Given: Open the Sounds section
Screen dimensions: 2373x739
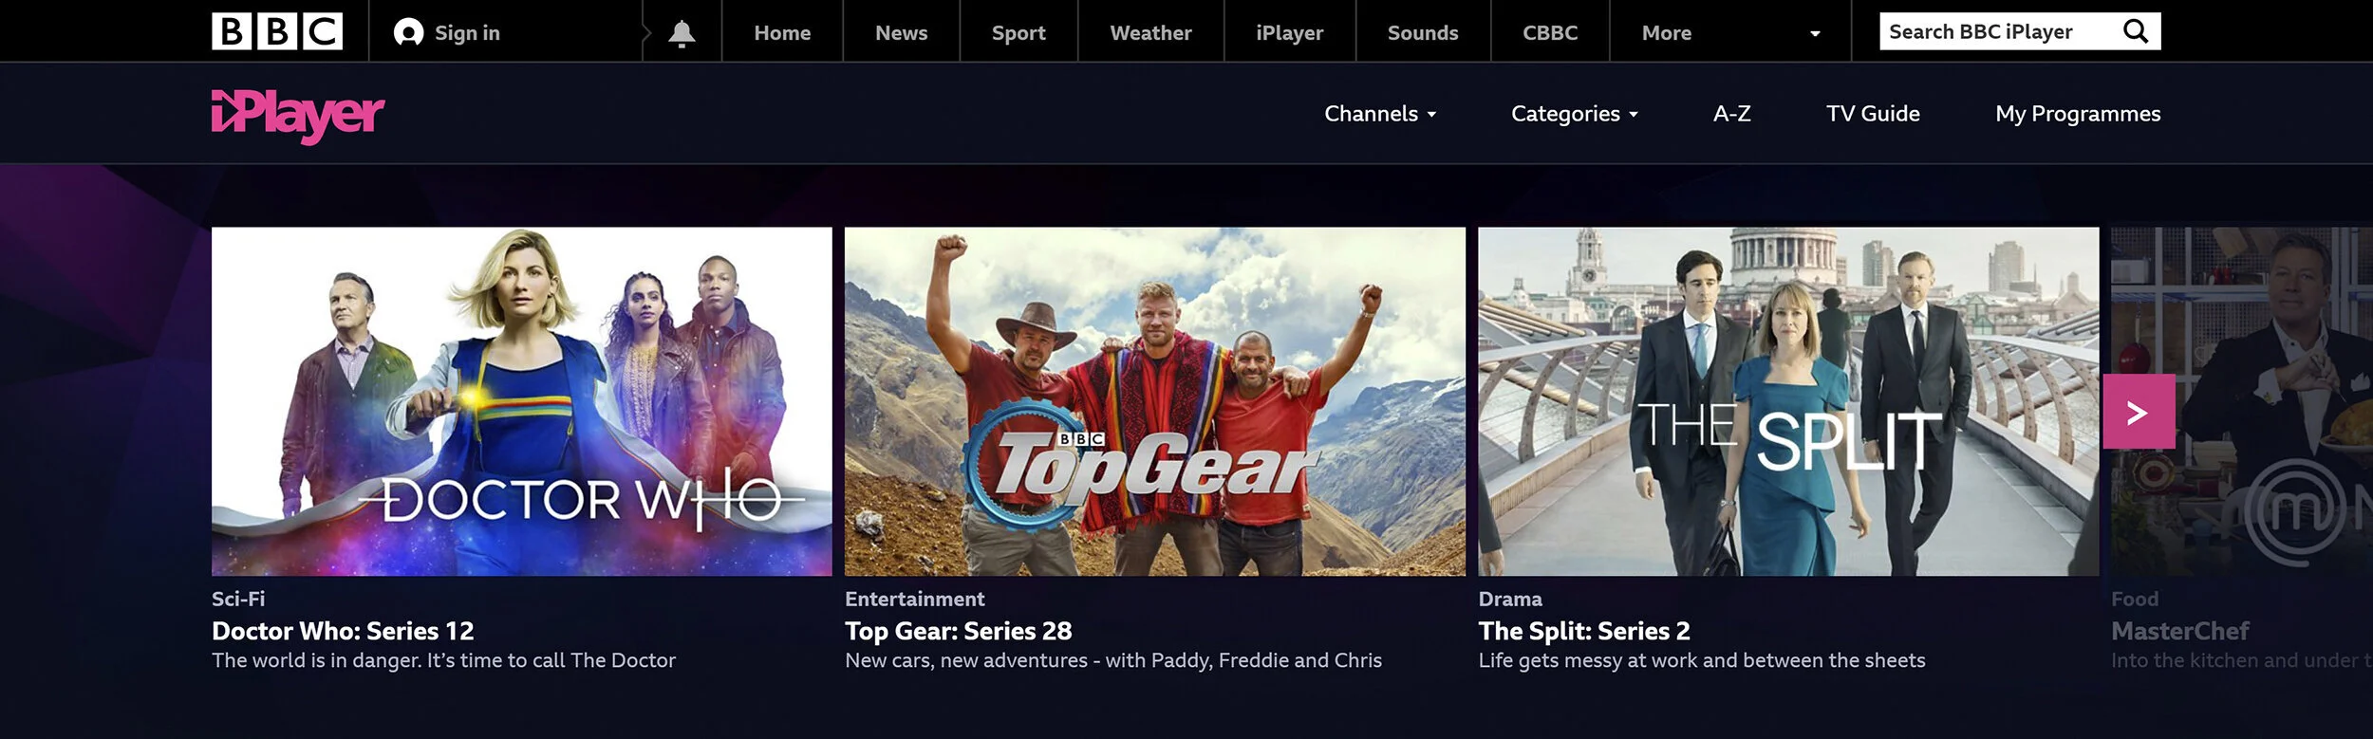Looking at the screenshot, I should [1423, 33].
